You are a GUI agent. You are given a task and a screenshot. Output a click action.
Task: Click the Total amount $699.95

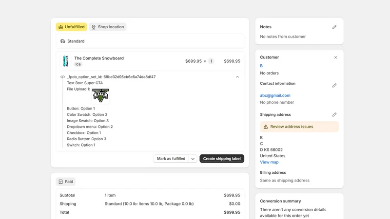click(x=232, y=212)
